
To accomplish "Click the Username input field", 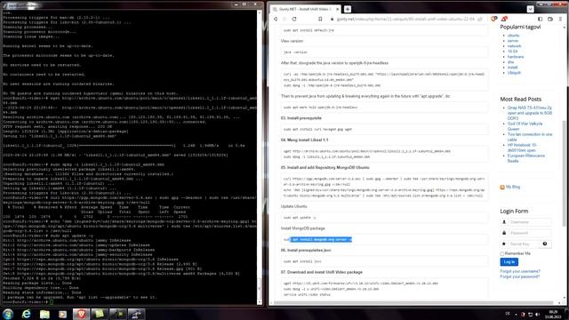I will click(x=530, y=222).
